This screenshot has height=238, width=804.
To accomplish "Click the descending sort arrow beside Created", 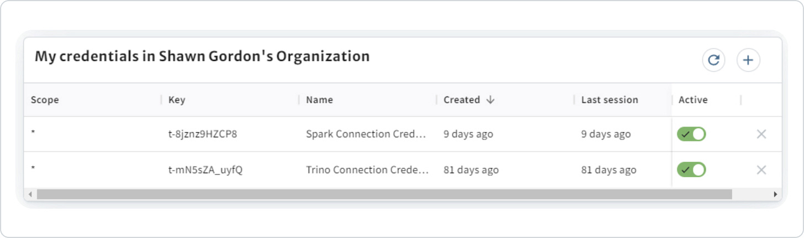I will [x=490, y=100].
